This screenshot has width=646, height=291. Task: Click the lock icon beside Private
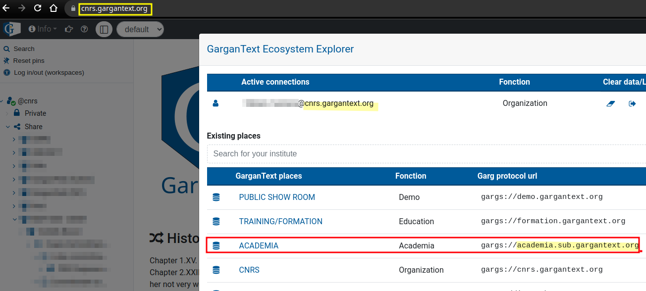[17, 113]
